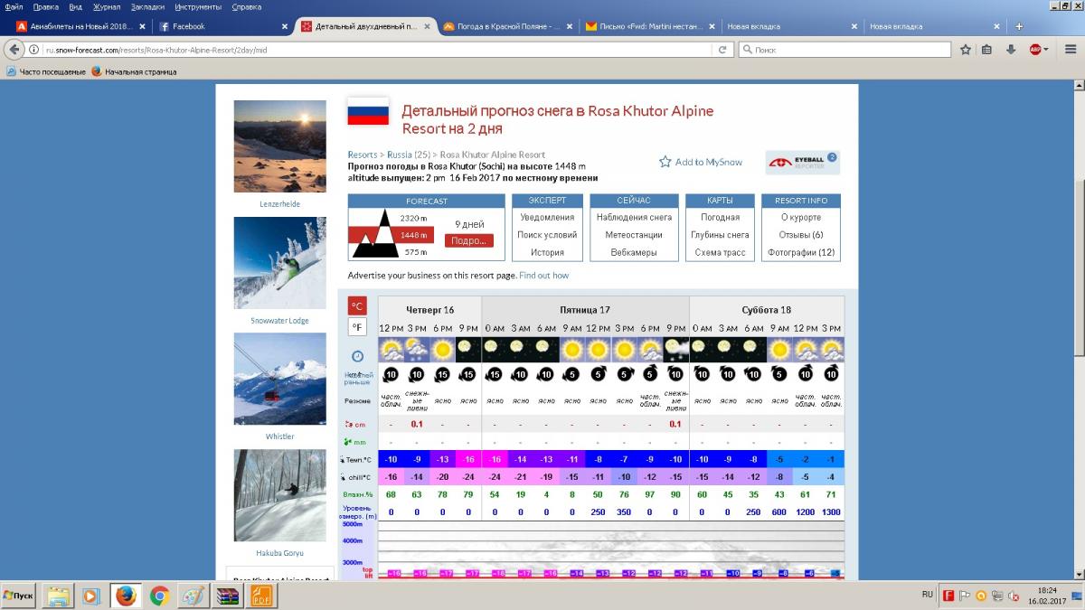Open the Правка menu
This screenshot has height=610, width=1085.
point(45,6)
